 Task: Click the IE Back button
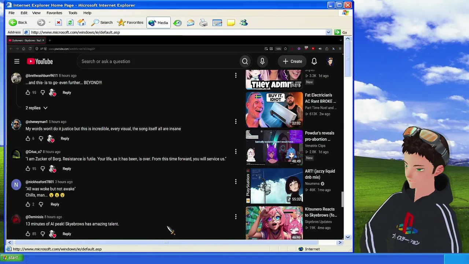(18, 23)
